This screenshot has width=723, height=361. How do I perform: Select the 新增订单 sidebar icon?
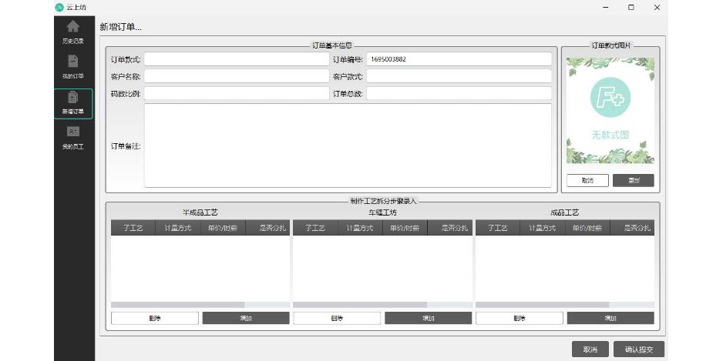[73, 99]
